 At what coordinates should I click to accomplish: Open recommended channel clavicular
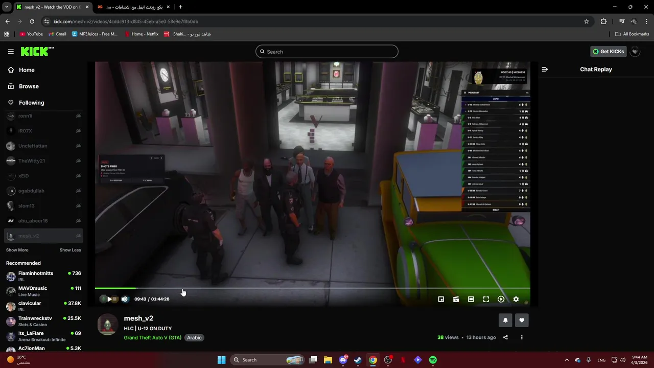point(43,306)
